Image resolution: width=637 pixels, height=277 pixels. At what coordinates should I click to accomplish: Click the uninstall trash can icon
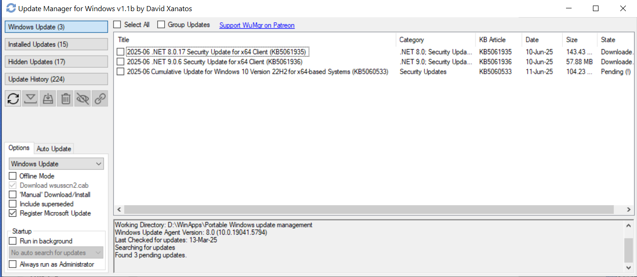(66, 98)
